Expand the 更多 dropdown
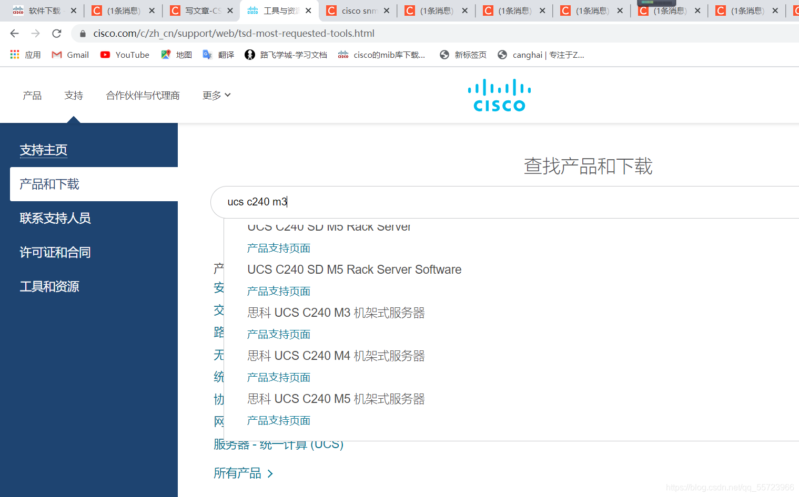 coord(217,96)
